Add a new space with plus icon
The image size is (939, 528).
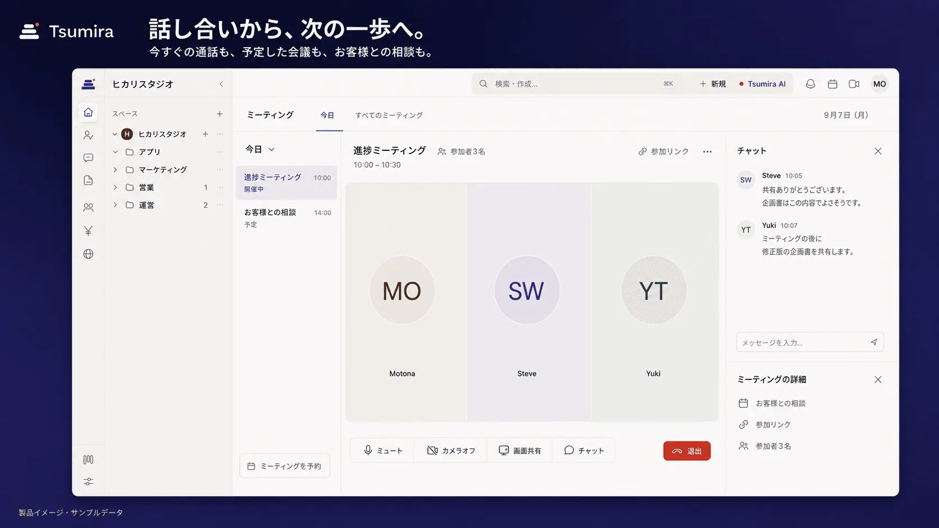pos(220,114)
